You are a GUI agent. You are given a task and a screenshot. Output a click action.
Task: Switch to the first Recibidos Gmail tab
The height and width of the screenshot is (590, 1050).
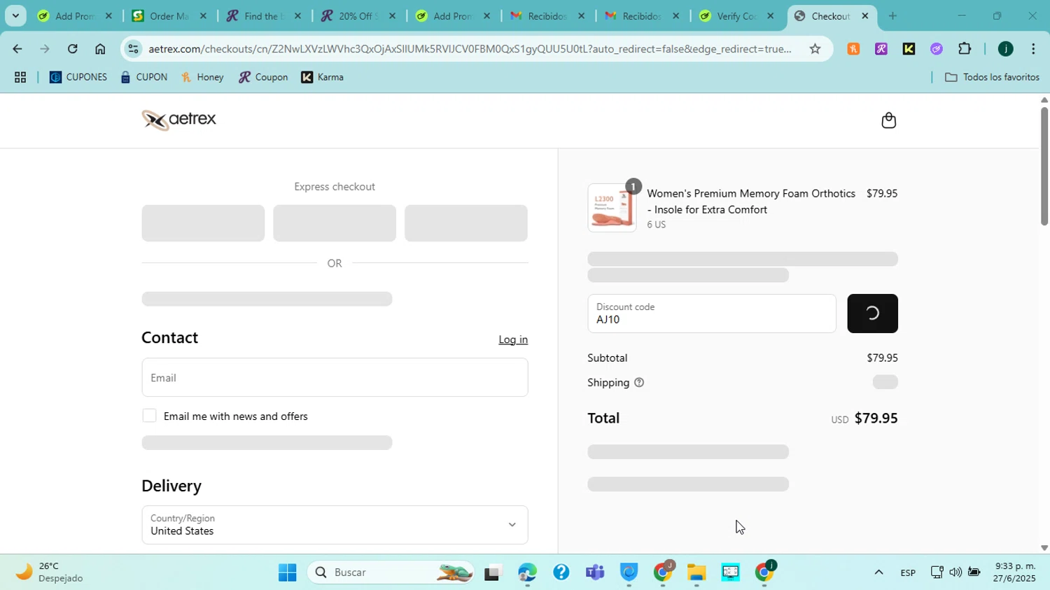(x=547, y=15)
